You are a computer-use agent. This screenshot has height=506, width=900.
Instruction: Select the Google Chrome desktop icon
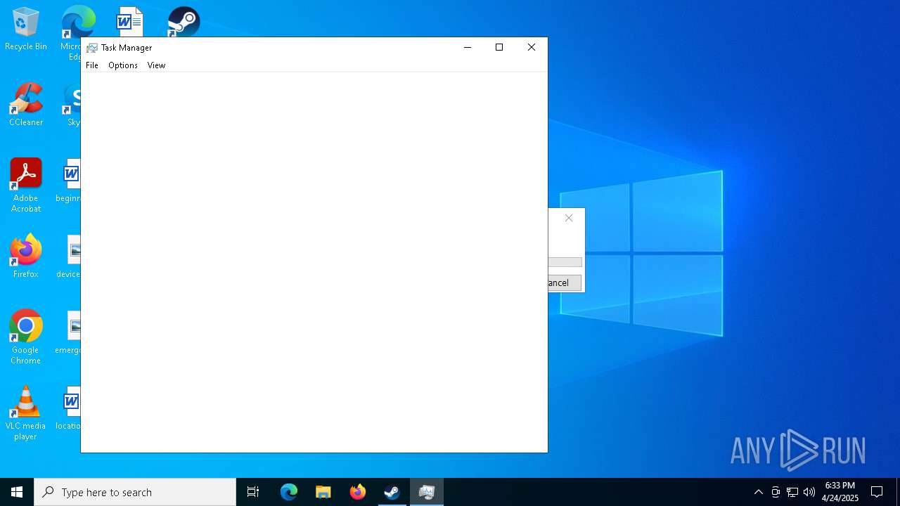click(x=26, y=337)
